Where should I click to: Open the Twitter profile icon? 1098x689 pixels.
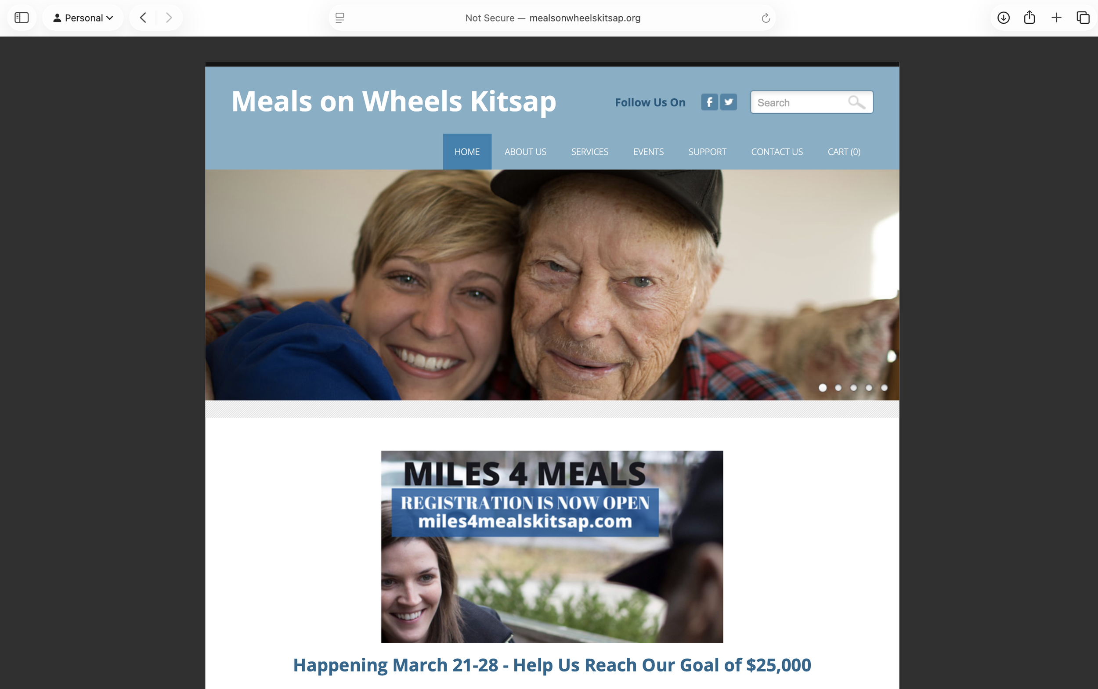tap(728, 102)
